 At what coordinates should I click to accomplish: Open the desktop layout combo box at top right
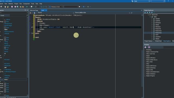tap(142, 1)
